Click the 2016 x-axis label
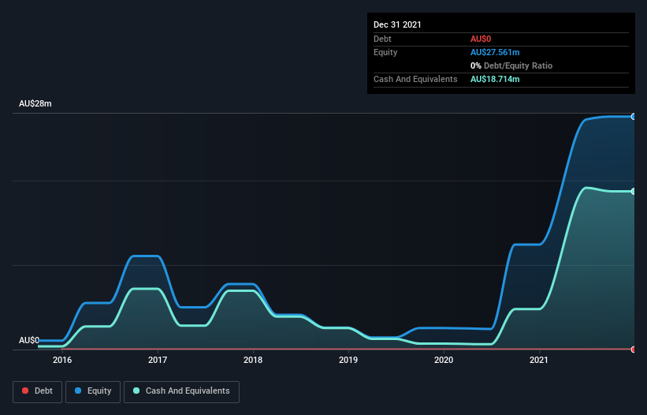The image size is (647, 415). (62, 360)
